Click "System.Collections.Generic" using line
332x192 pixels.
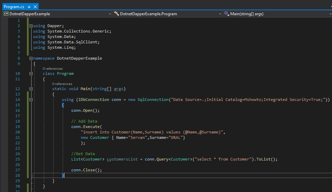(x=72, y=31)
